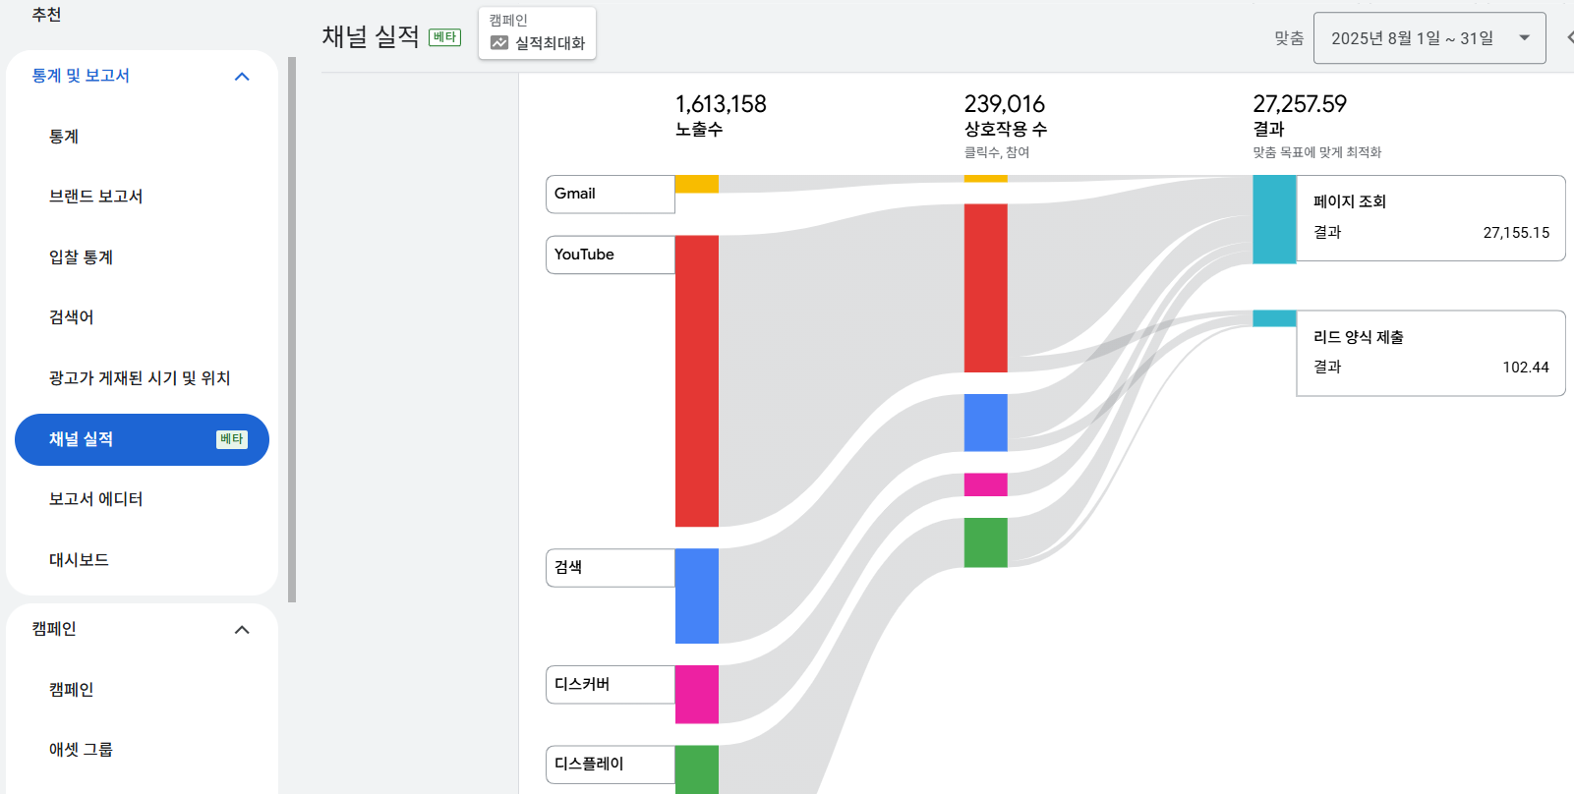This screenshot has width=1574, height=794.
Task: Click the performance max campaign chart icon
Action: (499, 43)
